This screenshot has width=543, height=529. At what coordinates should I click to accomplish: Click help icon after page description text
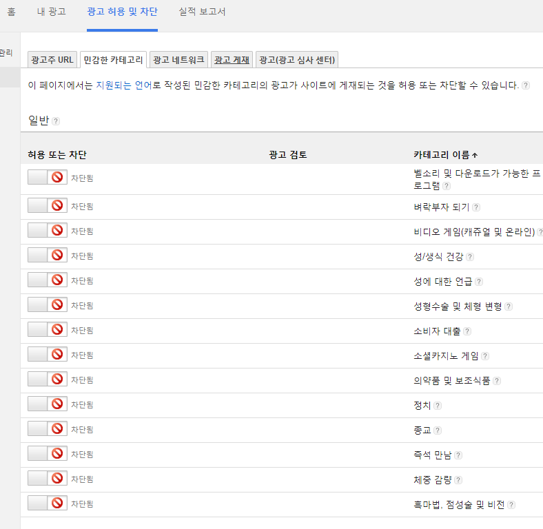[x=526, y=85]
